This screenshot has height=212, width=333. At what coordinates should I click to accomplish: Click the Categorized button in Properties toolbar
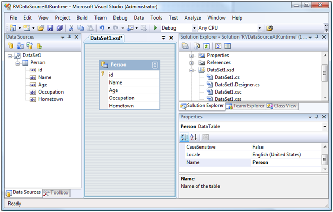(x=185, y=137)
